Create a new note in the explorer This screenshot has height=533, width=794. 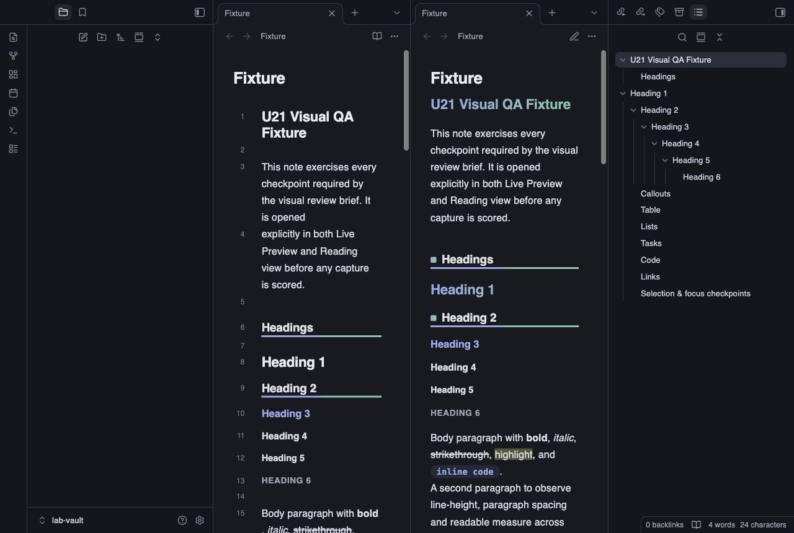click(x=83, y=37)
